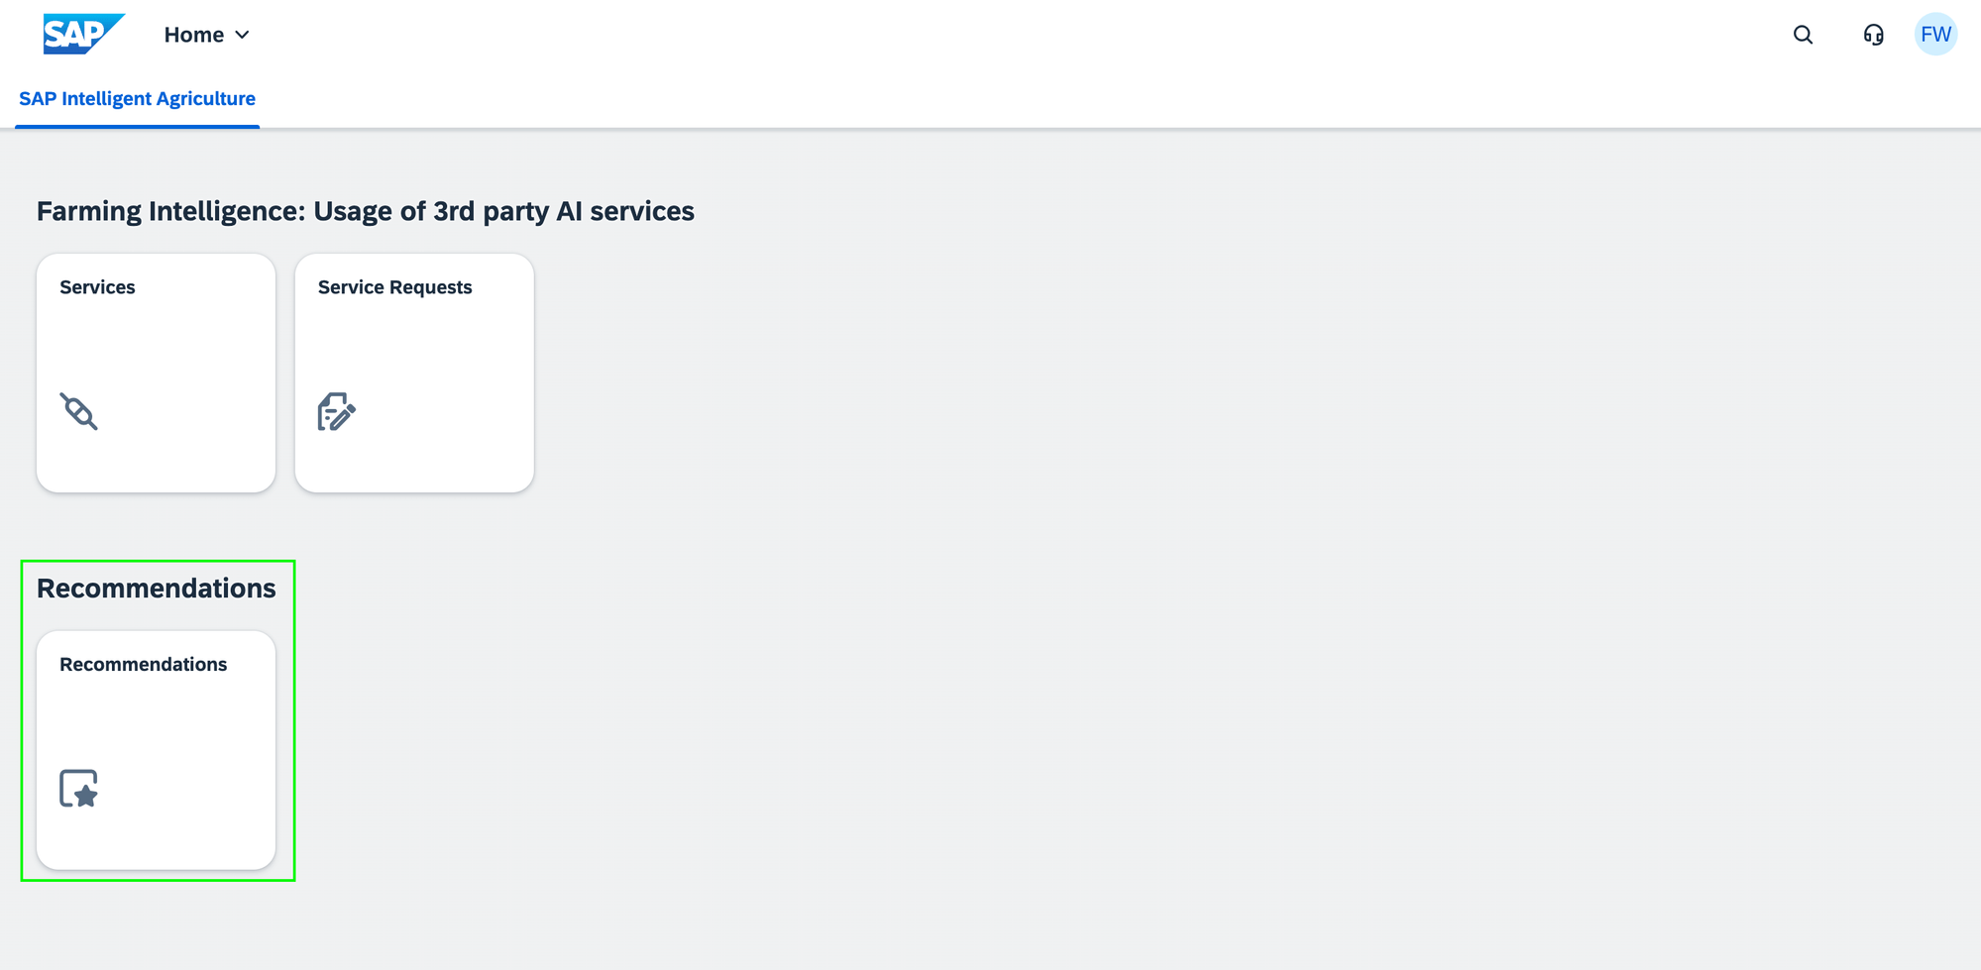This screenshot has width=1981, height=970.
Task: Click the FW circular avatar badge
Action: pyautogui.click(x=1935, y=33)
